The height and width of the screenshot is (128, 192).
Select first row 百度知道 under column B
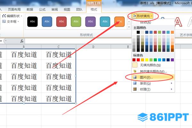[24, 54]
